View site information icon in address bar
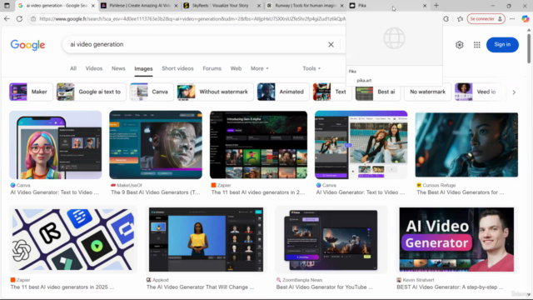 pyautogui.click(x=33, y=18)
